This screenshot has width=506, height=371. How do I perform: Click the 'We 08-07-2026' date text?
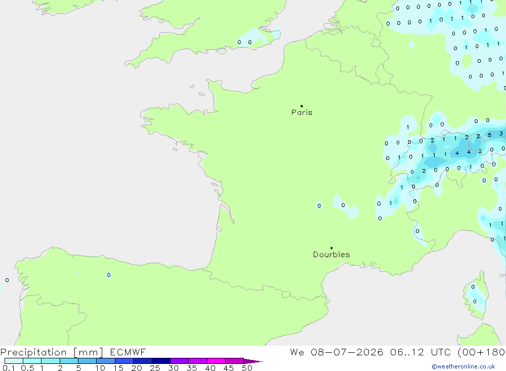point(336,352)
